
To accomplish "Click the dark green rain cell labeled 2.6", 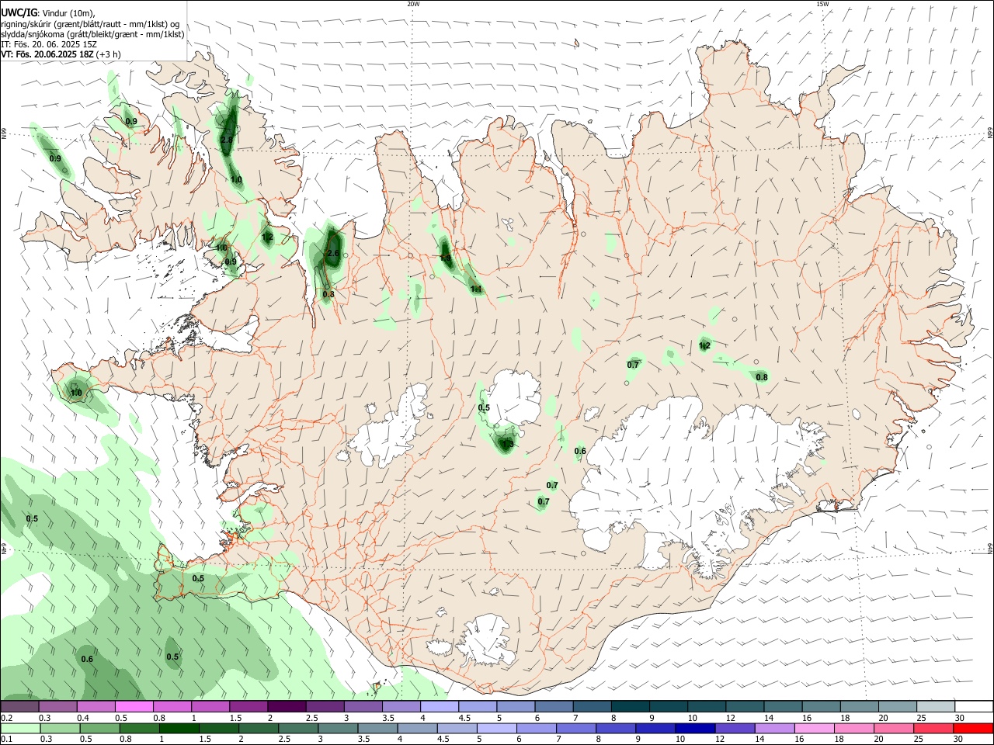I will point(333,247).
